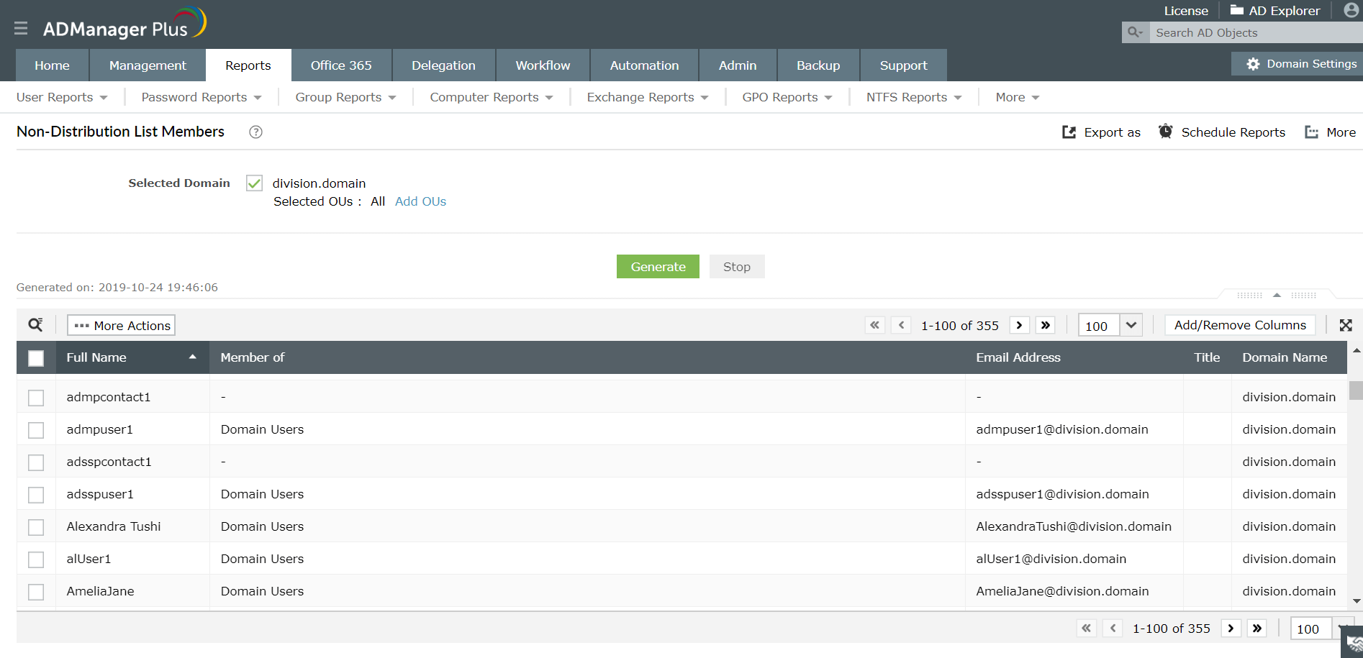Open the Office 365 tab

(x=341, y=65)
